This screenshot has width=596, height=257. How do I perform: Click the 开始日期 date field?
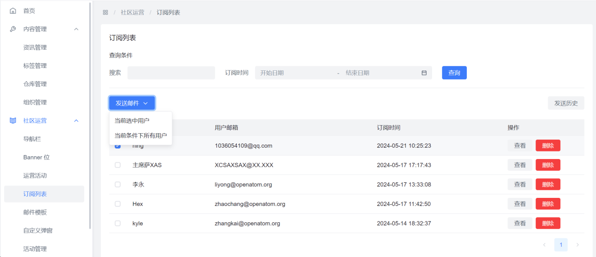[296, 73]
